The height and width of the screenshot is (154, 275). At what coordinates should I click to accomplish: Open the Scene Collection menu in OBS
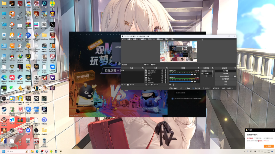[160, 39]
